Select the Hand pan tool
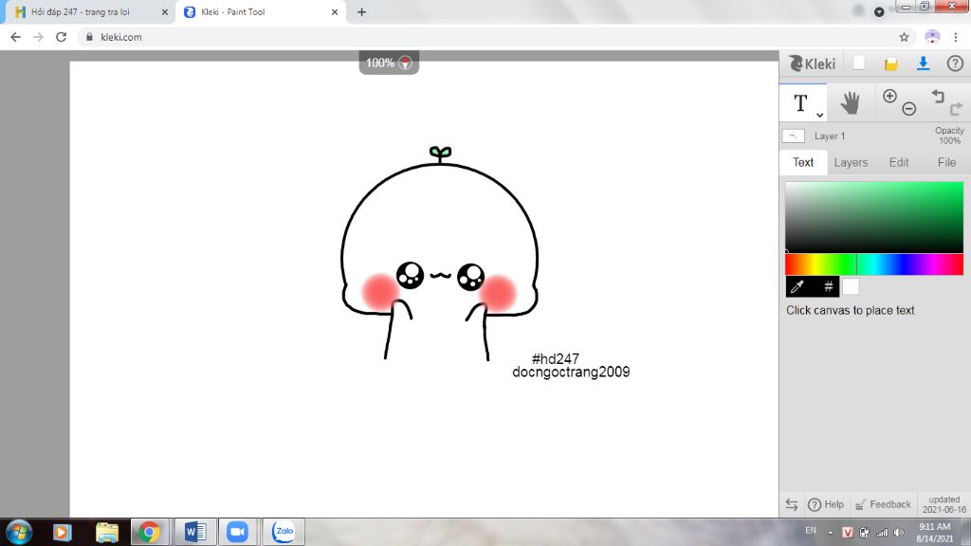971x546 pixels. click(850, 102)
